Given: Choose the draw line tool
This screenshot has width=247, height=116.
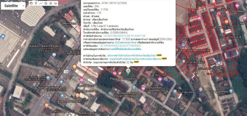Looking at the screenshot, I should (x=41, y=4).
